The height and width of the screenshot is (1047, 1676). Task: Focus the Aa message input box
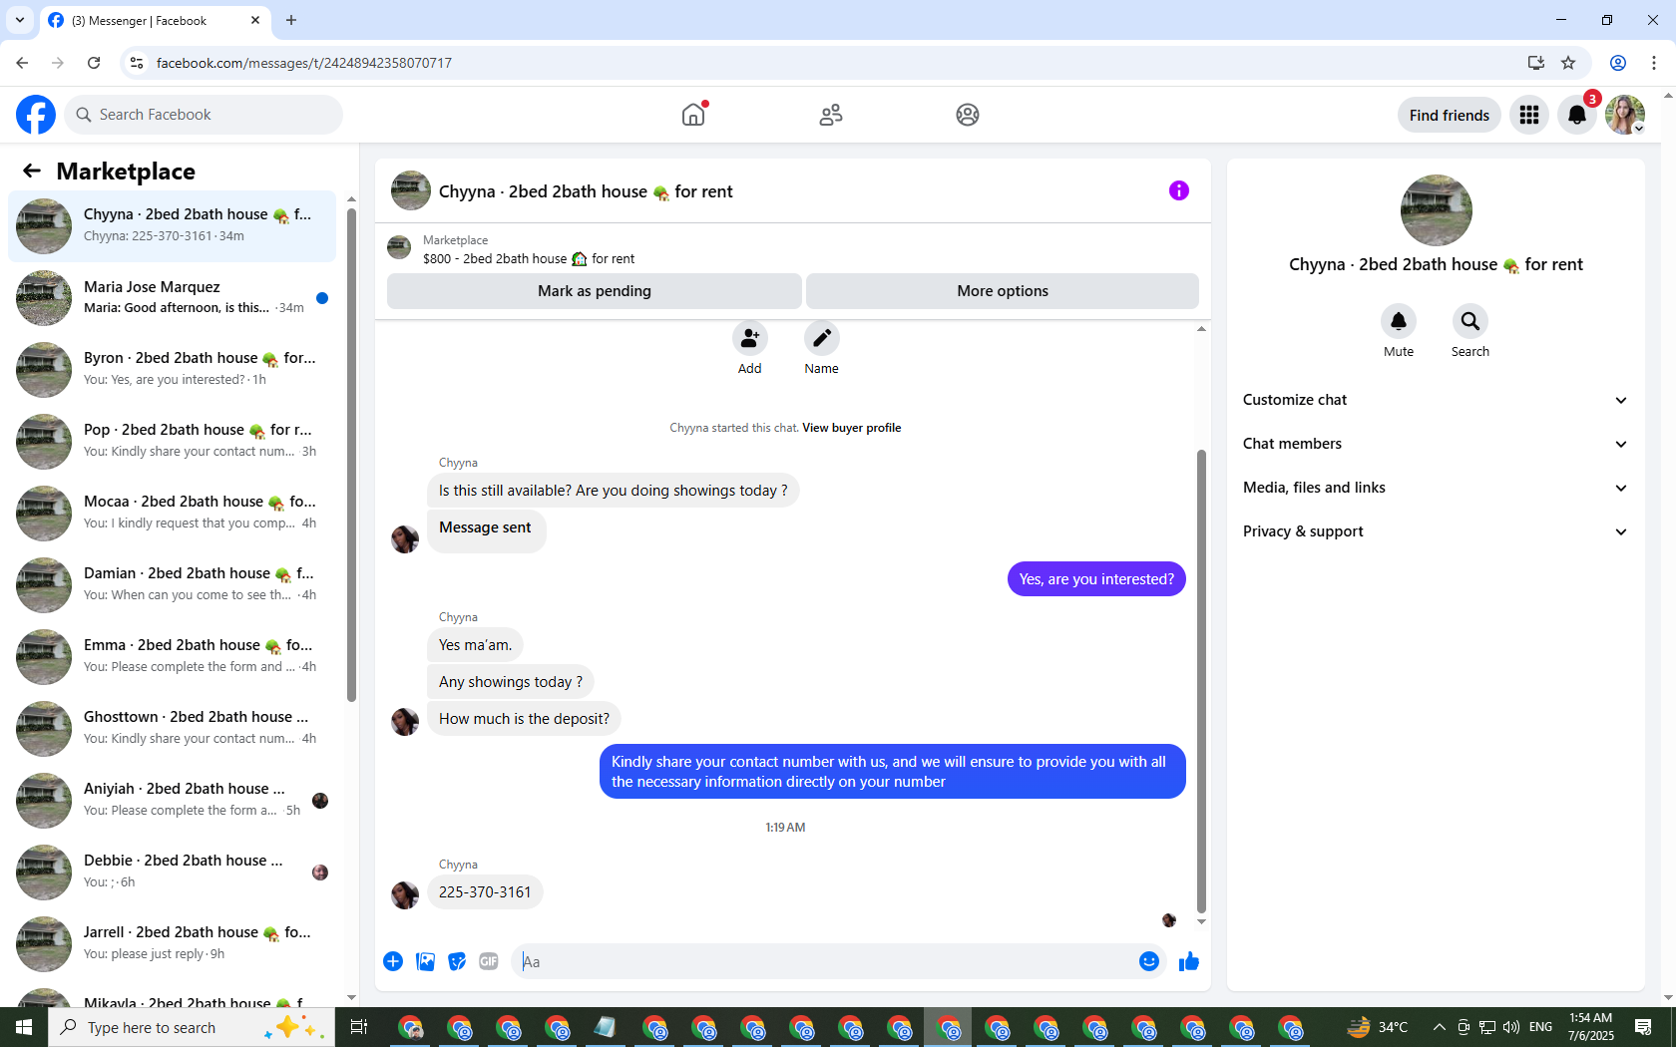(824, 961)
